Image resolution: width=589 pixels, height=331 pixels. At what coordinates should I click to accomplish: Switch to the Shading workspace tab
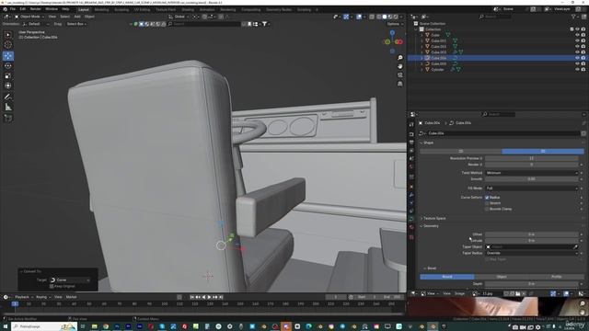188,10
